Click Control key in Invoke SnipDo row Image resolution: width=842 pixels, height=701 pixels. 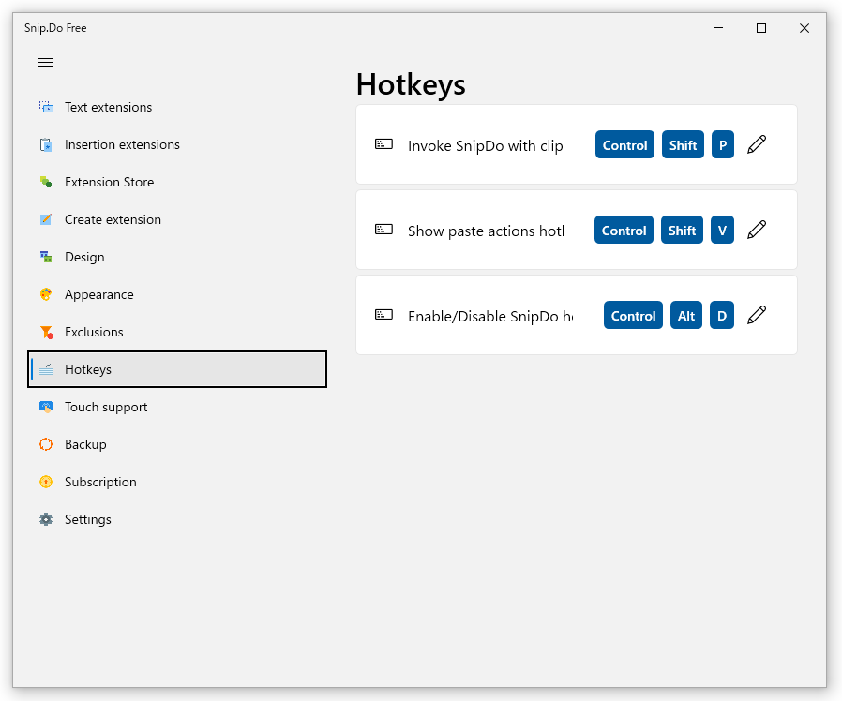point(624,144)
